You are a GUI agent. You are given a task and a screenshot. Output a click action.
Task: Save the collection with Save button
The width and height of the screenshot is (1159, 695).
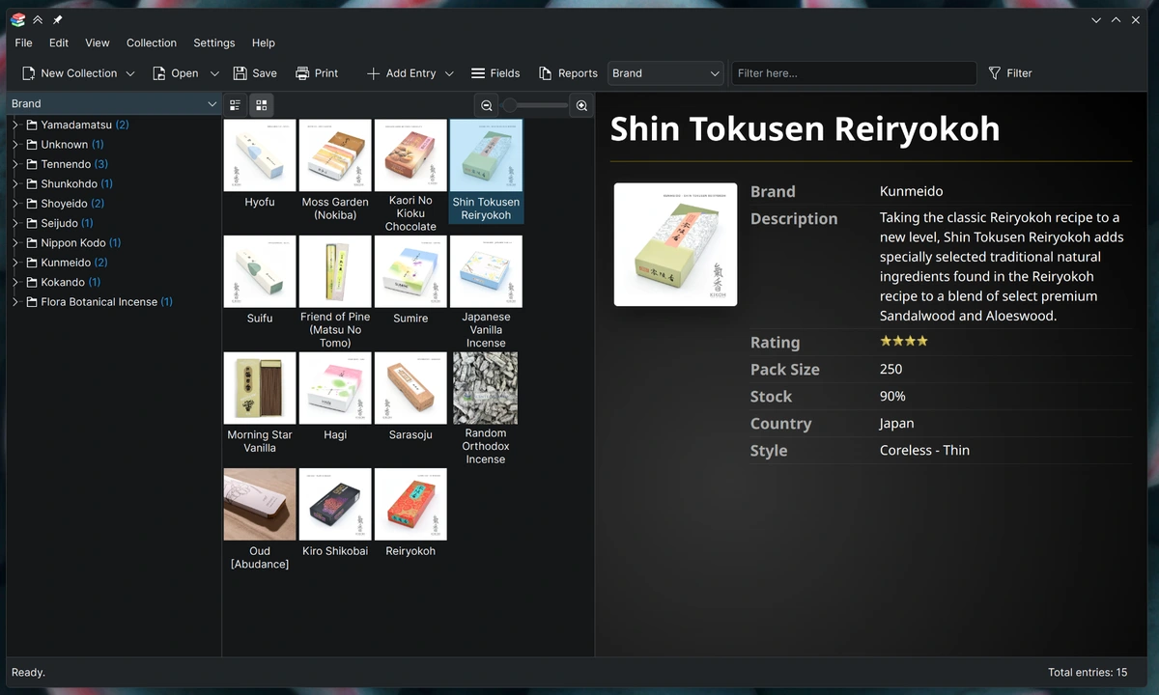255,73
